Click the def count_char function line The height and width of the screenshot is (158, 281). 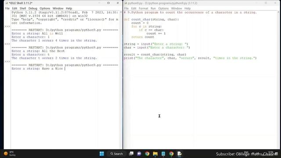tap(151, 19)
